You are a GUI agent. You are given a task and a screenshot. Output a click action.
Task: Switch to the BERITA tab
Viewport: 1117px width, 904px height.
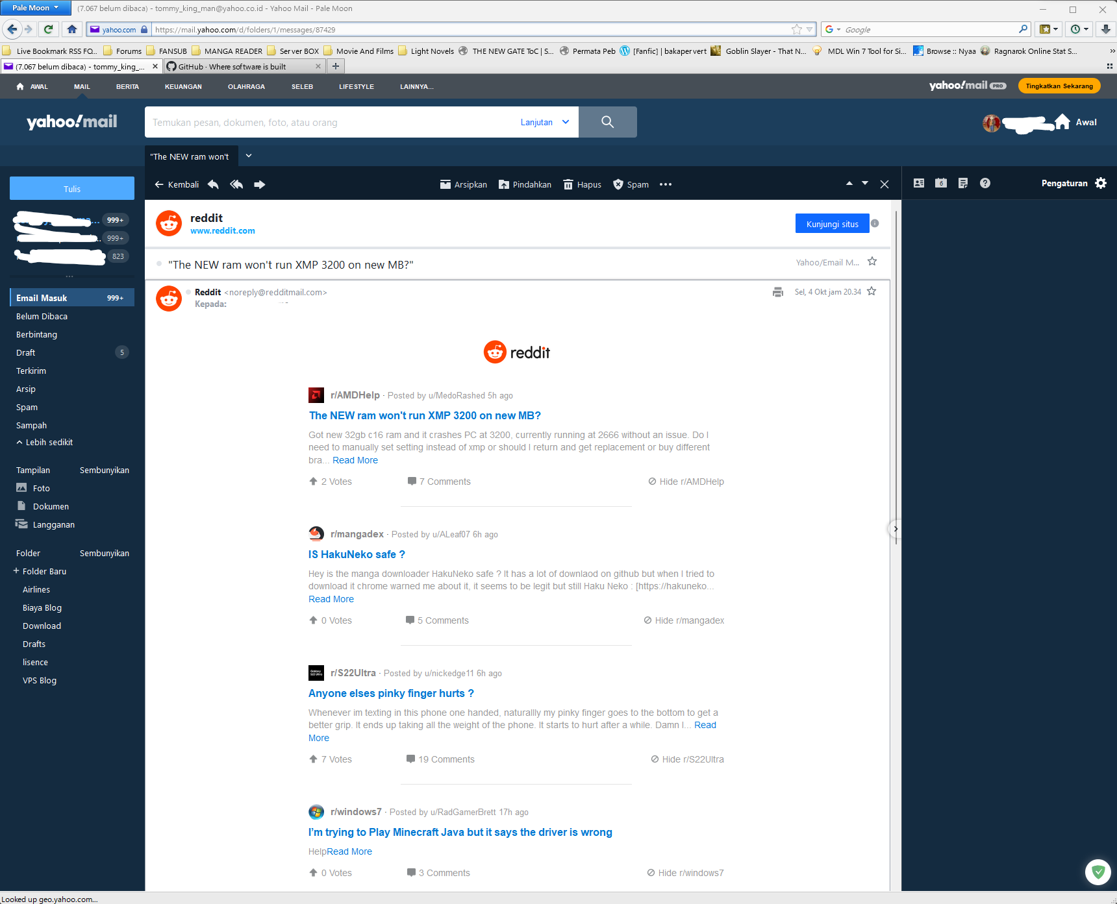pos(127,86)
